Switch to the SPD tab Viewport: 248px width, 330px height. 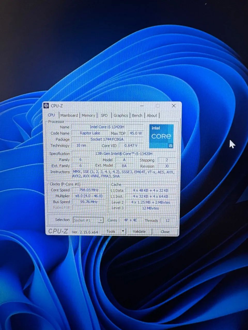104,115
